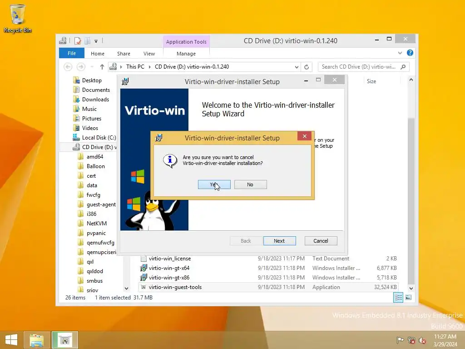Select Music in the navigation pane
Screen dimensions: 465x349
click(x=89, y=109)
